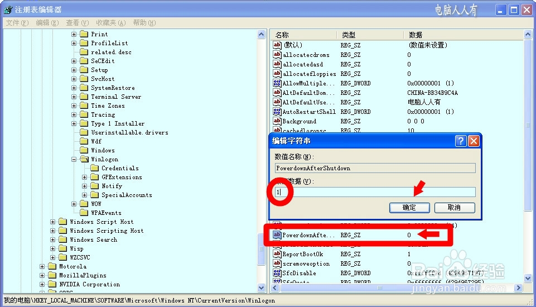Expand the Setup key
This screenshot has width=536, height=307.
74,70
